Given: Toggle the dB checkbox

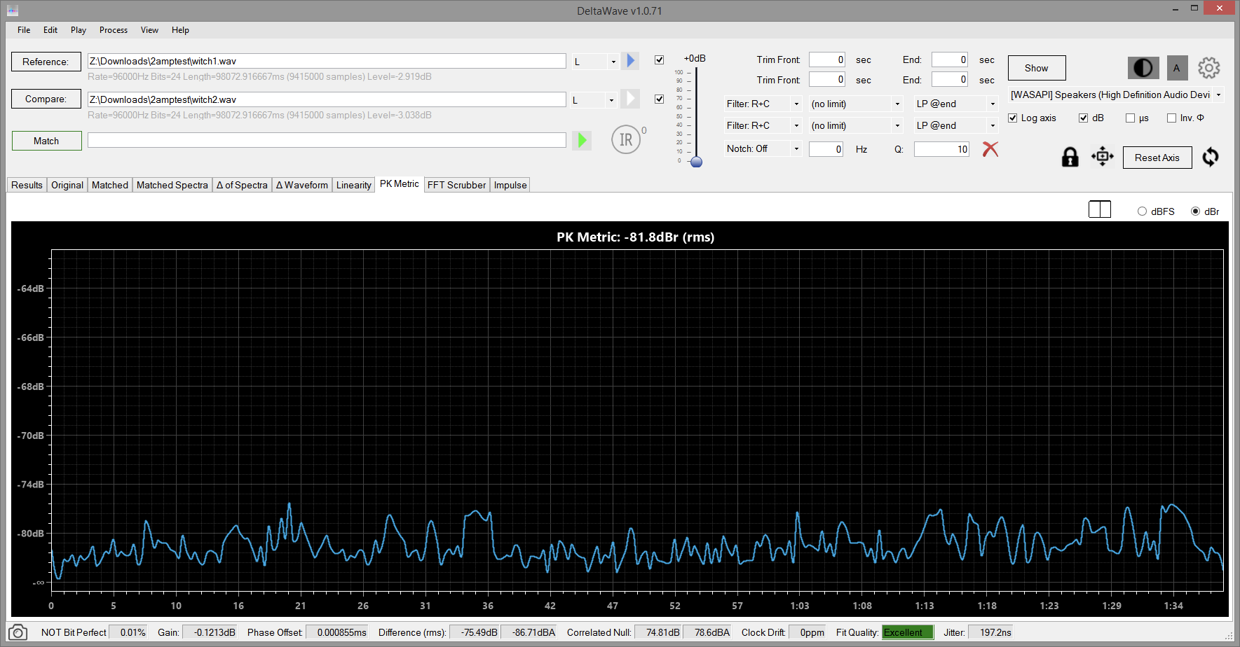Looking at the screenshot, I should [x=1083, y=118].
